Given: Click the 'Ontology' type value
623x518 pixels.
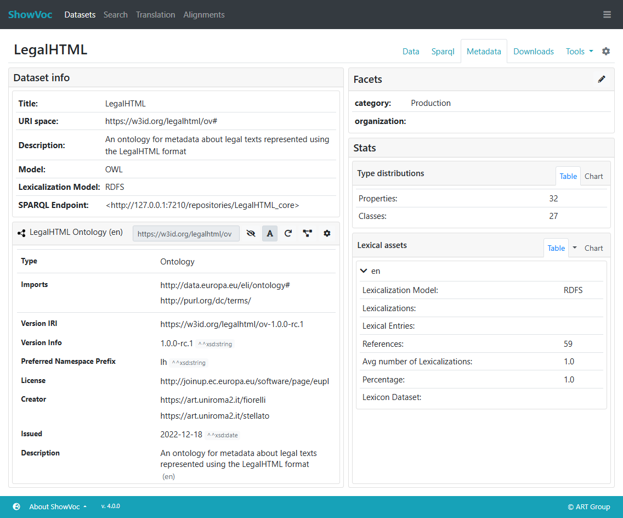Looking at the screenshot, I should (177, 262).
